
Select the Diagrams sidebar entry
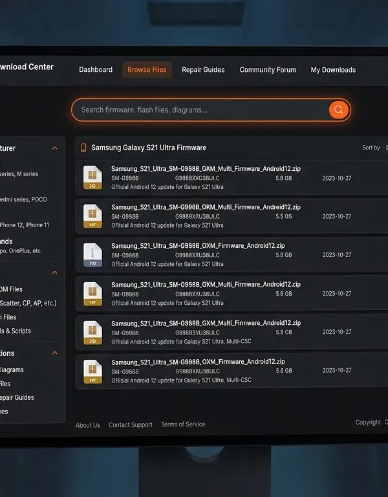(12, 370)
